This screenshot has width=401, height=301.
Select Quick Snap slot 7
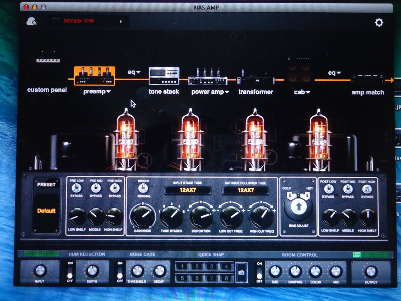tap(212, 278)
